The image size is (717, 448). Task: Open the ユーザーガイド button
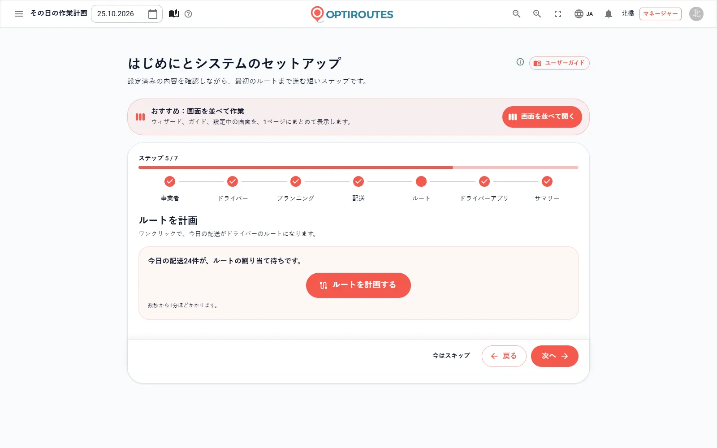click(559, 63)
